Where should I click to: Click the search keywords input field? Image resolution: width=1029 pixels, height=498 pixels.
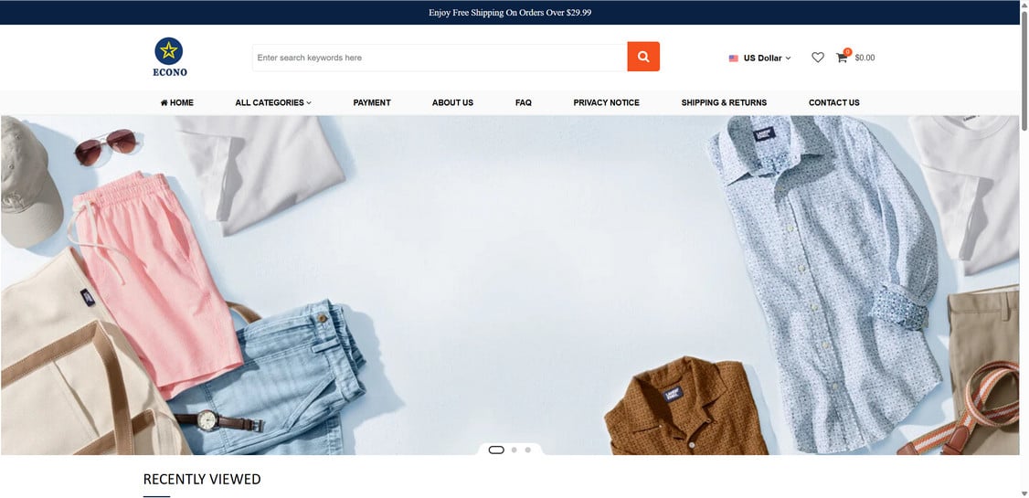tap(440, 58)
